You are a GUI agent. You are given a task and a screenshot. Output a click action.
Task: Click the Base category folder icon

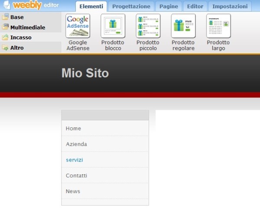[5, 17]
